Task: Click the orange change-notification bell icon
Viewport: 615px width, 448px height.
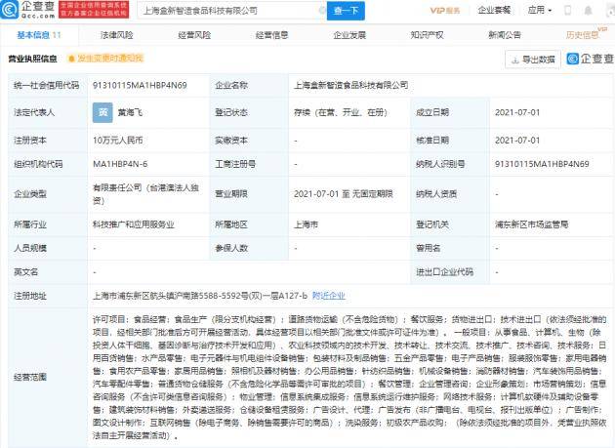Action: (71, 59)
